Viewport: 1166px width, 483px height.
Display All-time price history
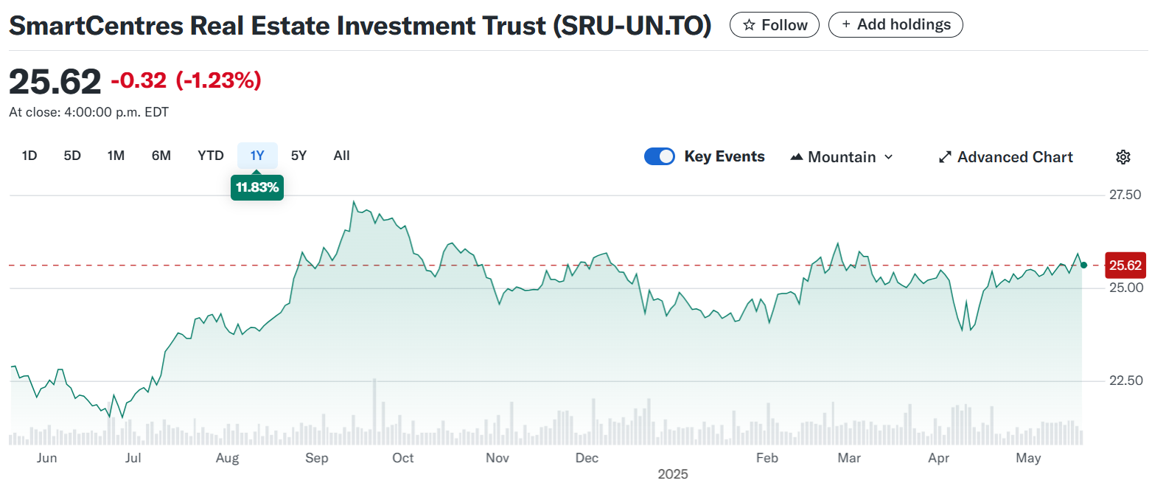click(x=341, y=156)
